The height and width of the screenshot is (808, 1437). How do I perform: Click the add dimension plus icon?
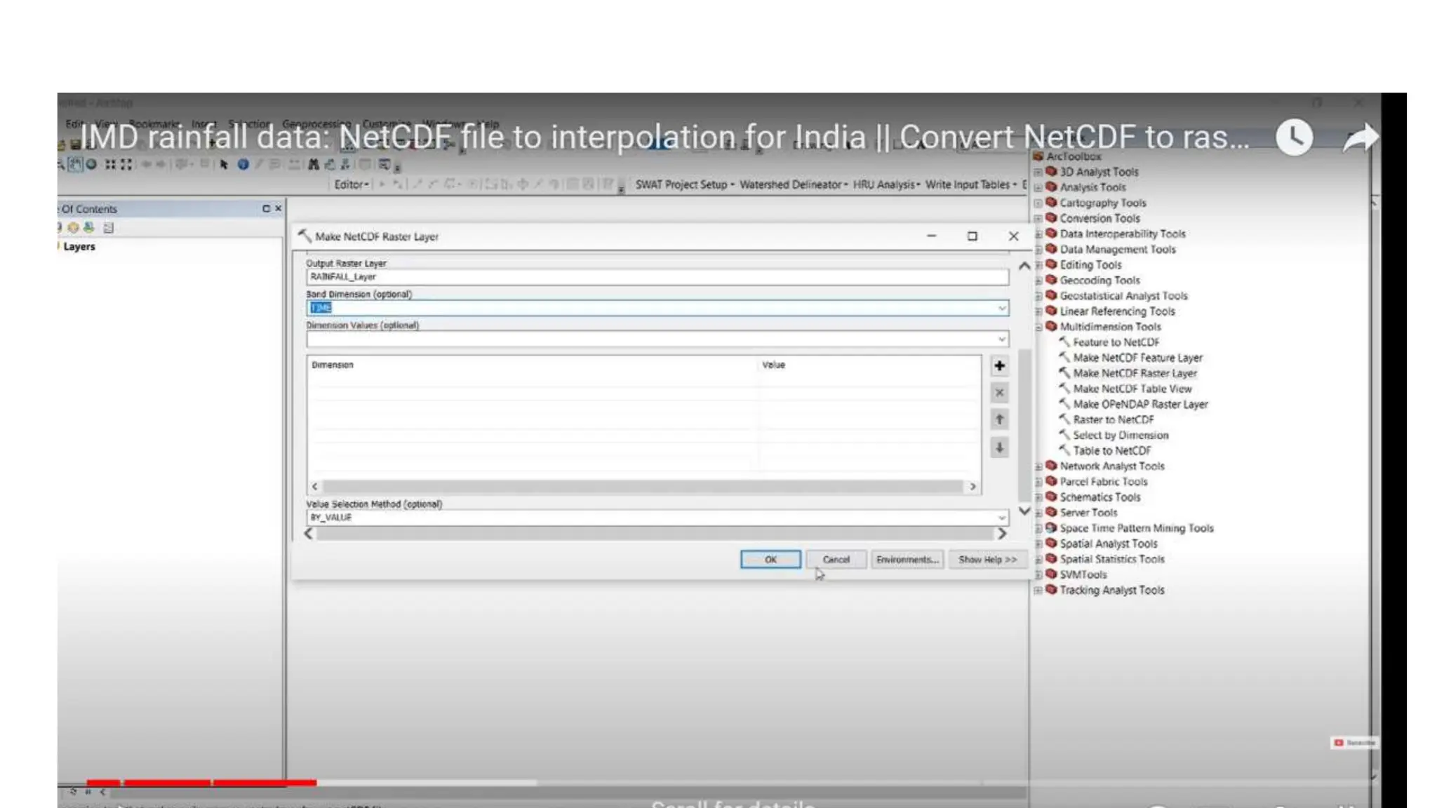999,365
